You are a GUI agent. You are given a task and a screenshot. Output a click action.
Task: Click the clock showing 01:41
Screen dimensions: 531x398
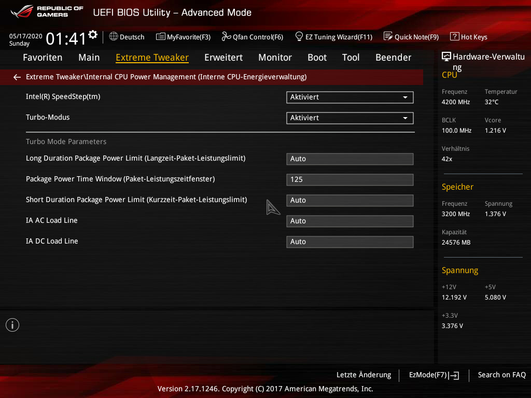pos(66,38)
